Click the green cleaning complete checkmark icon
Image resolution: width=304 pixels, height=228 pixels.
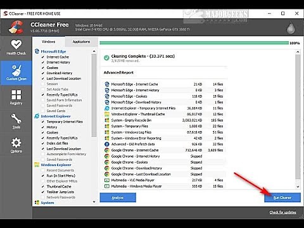click(x=106, y=58)
